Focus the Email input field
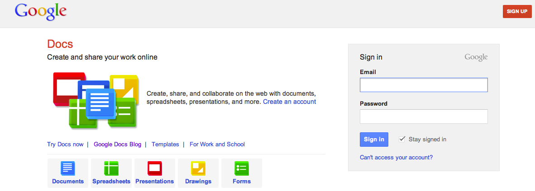 (x=424, y=85)
